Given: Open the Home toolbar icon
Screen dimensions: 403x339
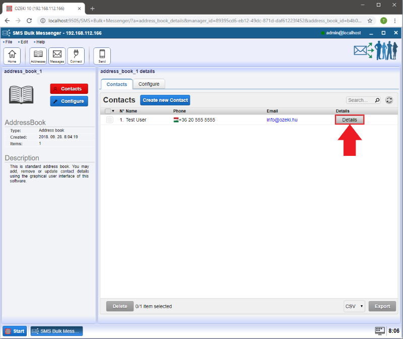Looking at the screenshot, I should 12,55.
